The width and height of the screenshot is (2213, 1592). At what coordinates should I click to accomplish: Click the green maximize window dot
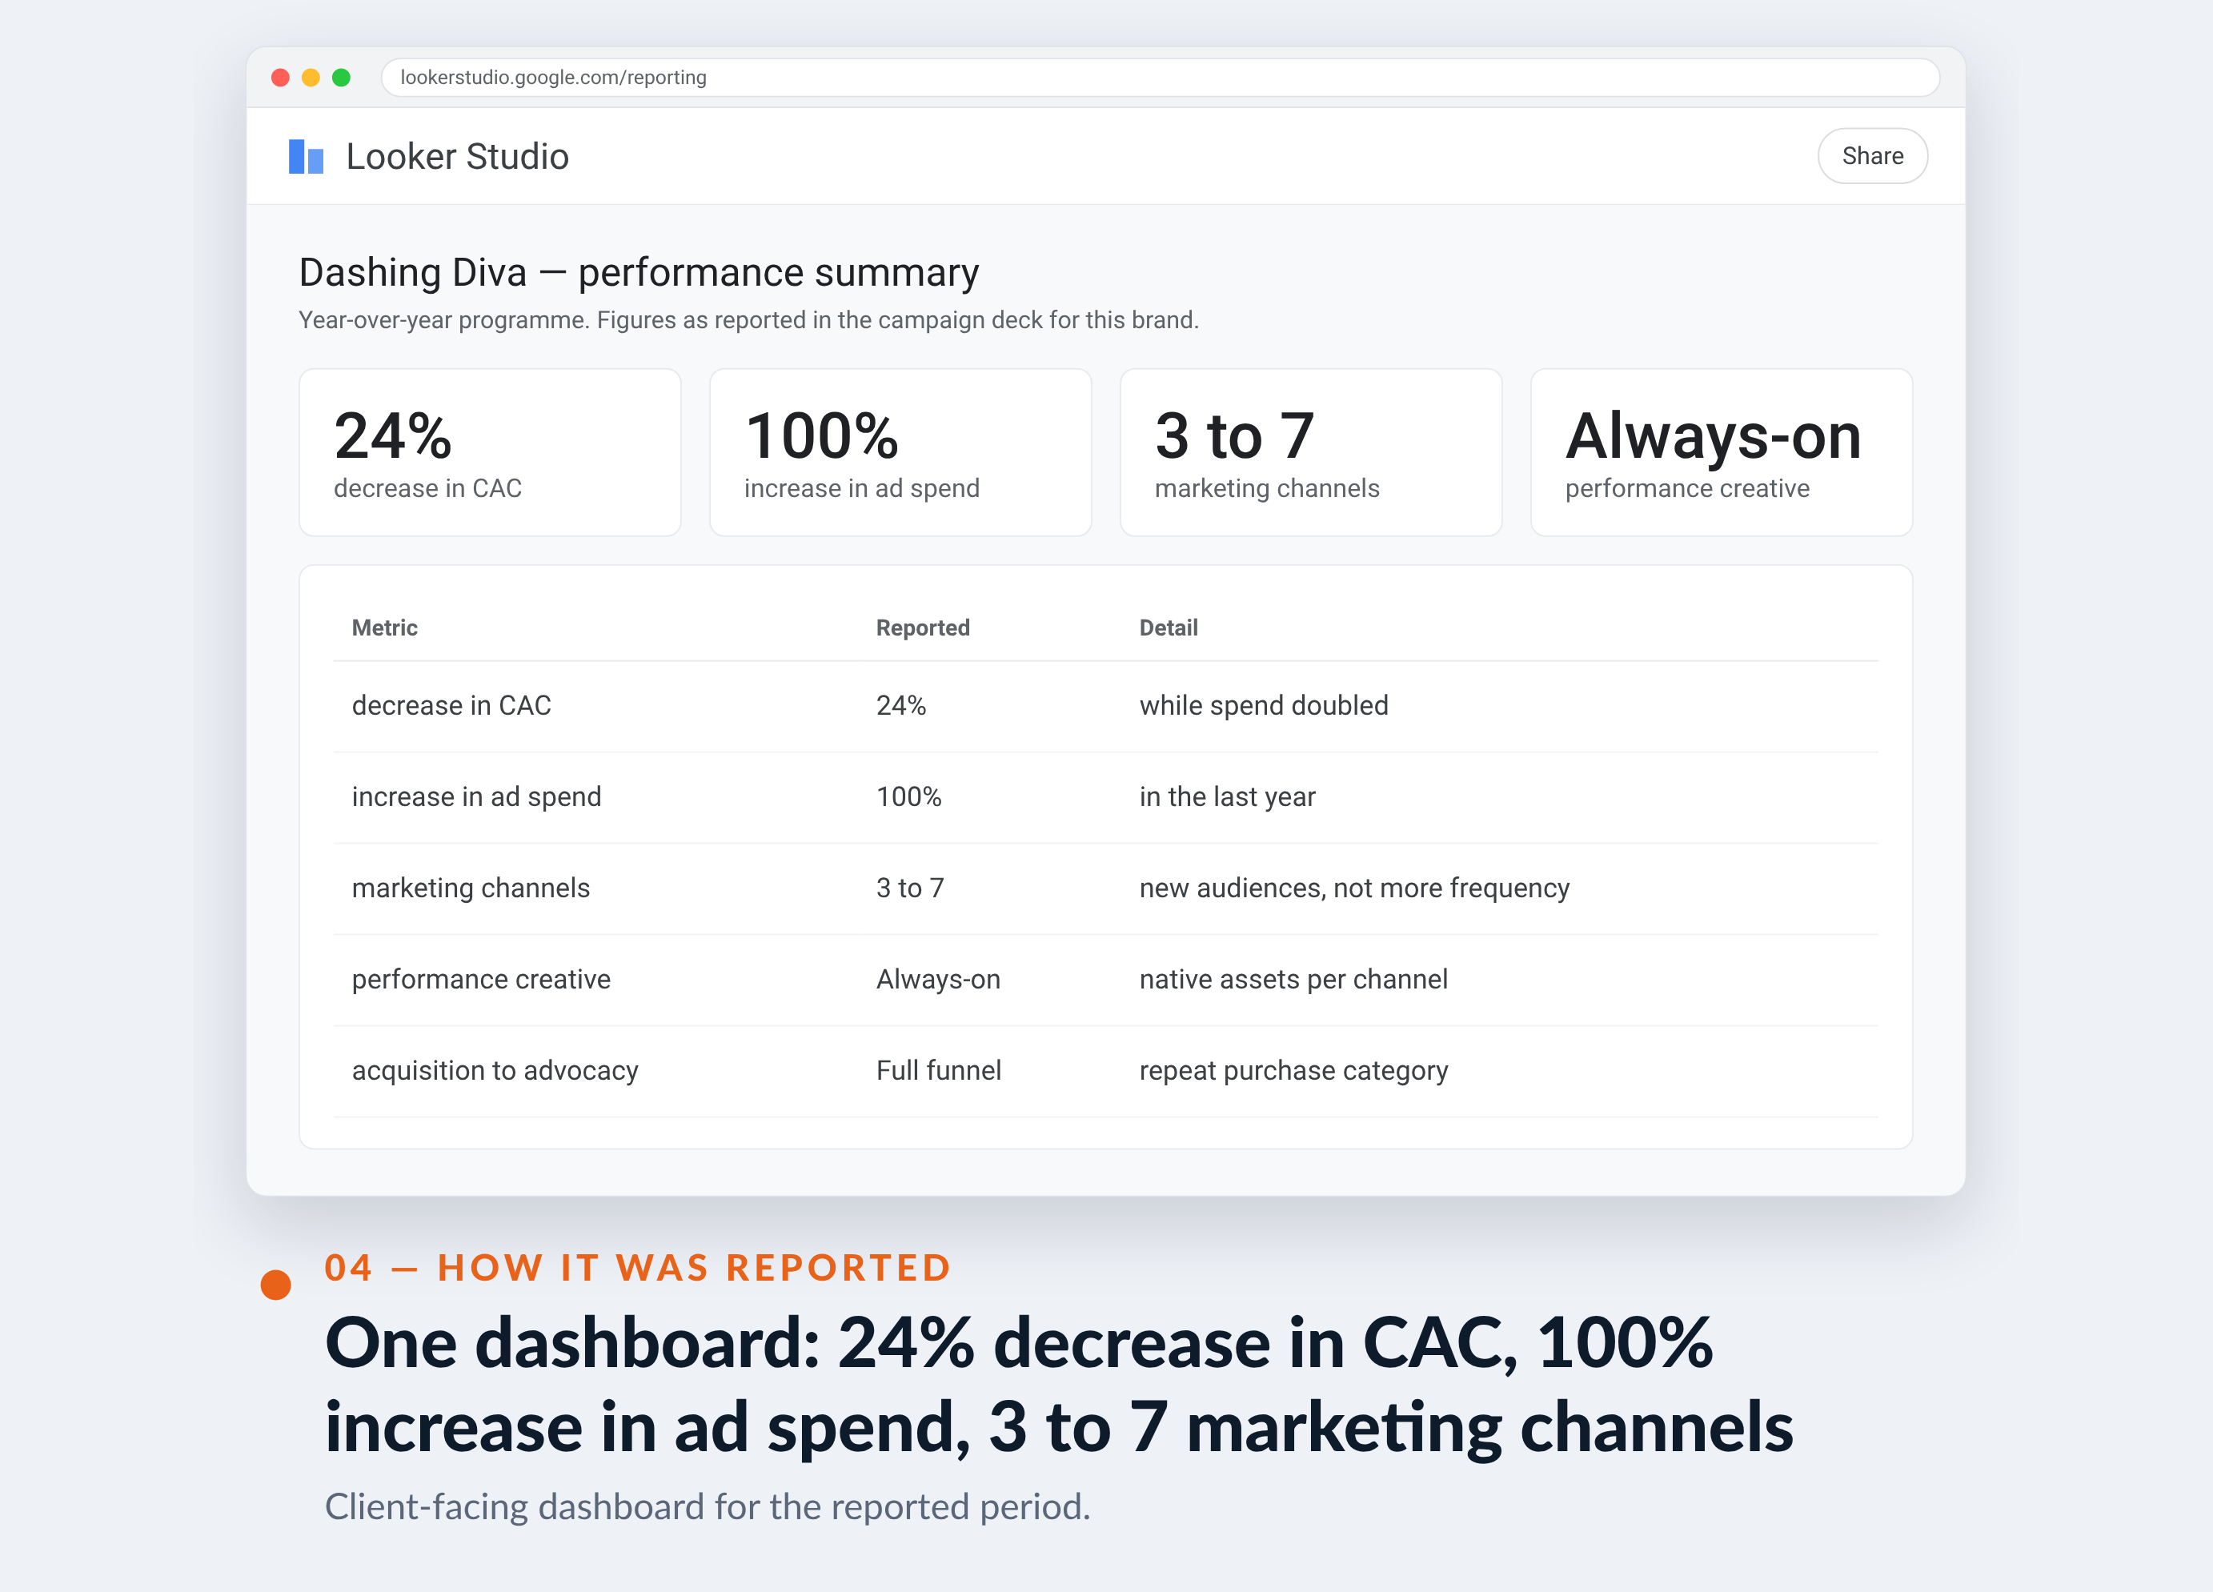coord(340,77)
